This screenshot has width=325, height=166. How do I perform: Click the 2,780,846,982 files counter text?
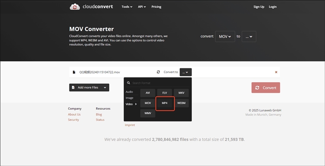pyautogui.click(x=170, y=140)
